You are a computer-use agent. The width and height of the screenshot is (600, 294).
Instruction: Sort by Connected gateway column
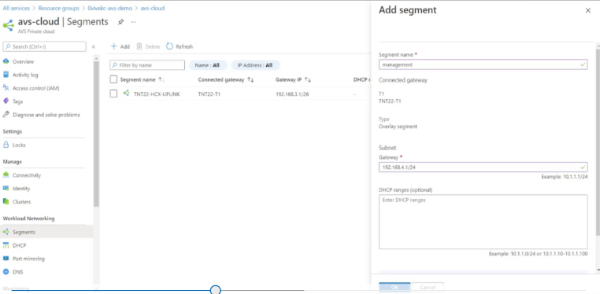point(226,80)
